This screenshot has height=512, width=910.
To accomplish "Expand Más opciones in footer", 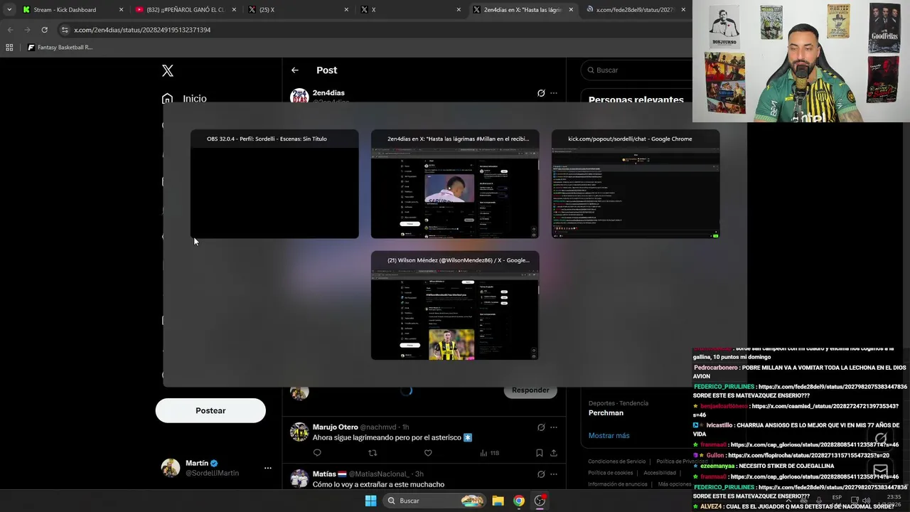I will [675, 484].
